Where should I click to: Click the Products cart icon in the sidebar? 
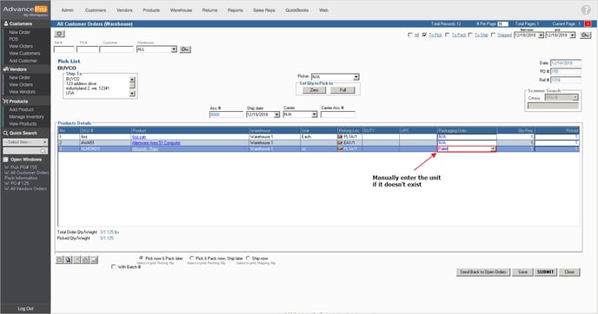pos(6,101)
